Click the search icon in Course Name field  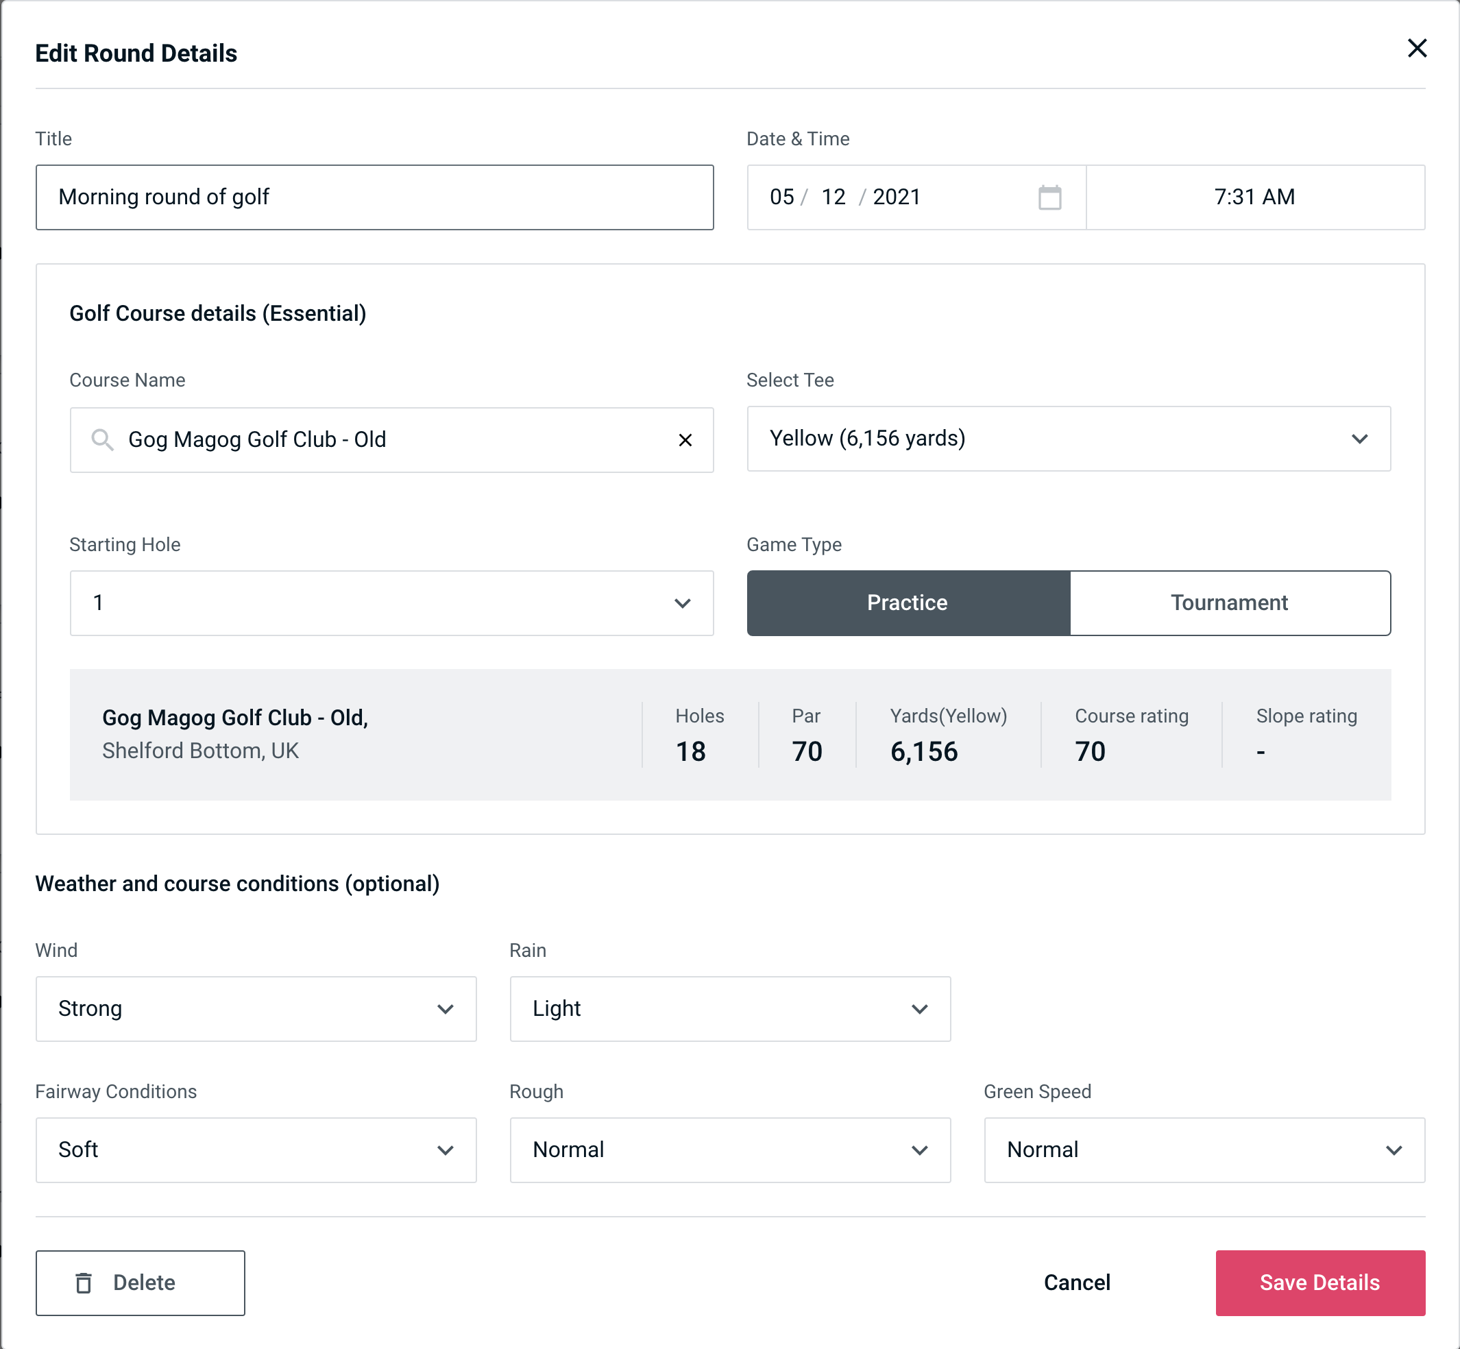click(101, 439)
